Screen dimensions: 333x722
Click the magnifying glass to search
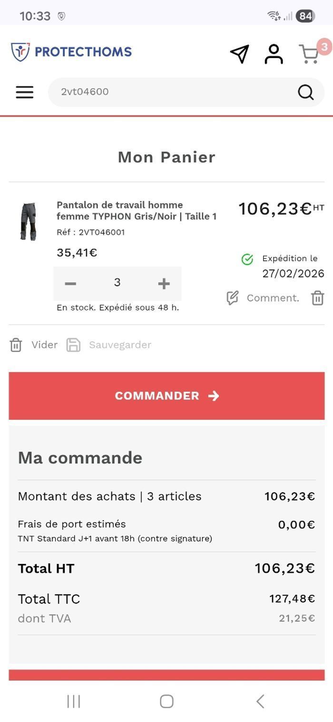pyautogui.click(x=306, y=92)
